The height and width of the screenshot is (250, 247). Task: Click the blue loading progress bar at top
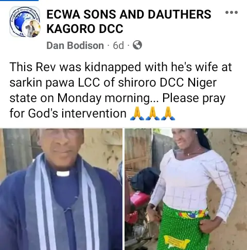click(19, 1)
